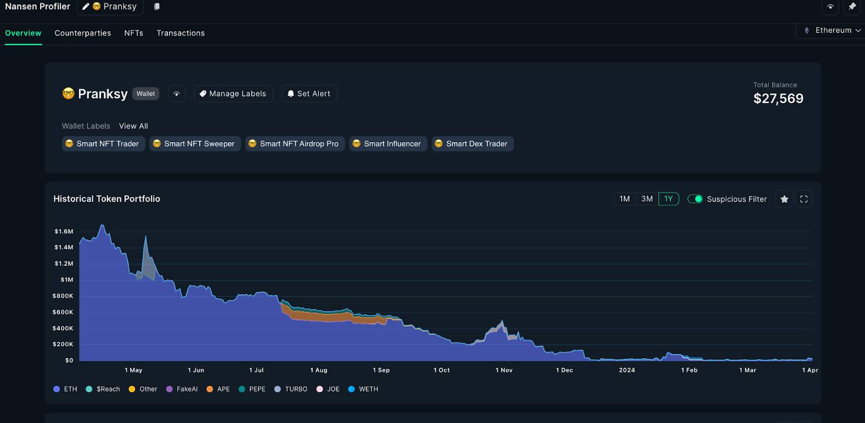Click the eye icon beside Wallet badge
Viewport: 865px width, 423px height.
176,94
